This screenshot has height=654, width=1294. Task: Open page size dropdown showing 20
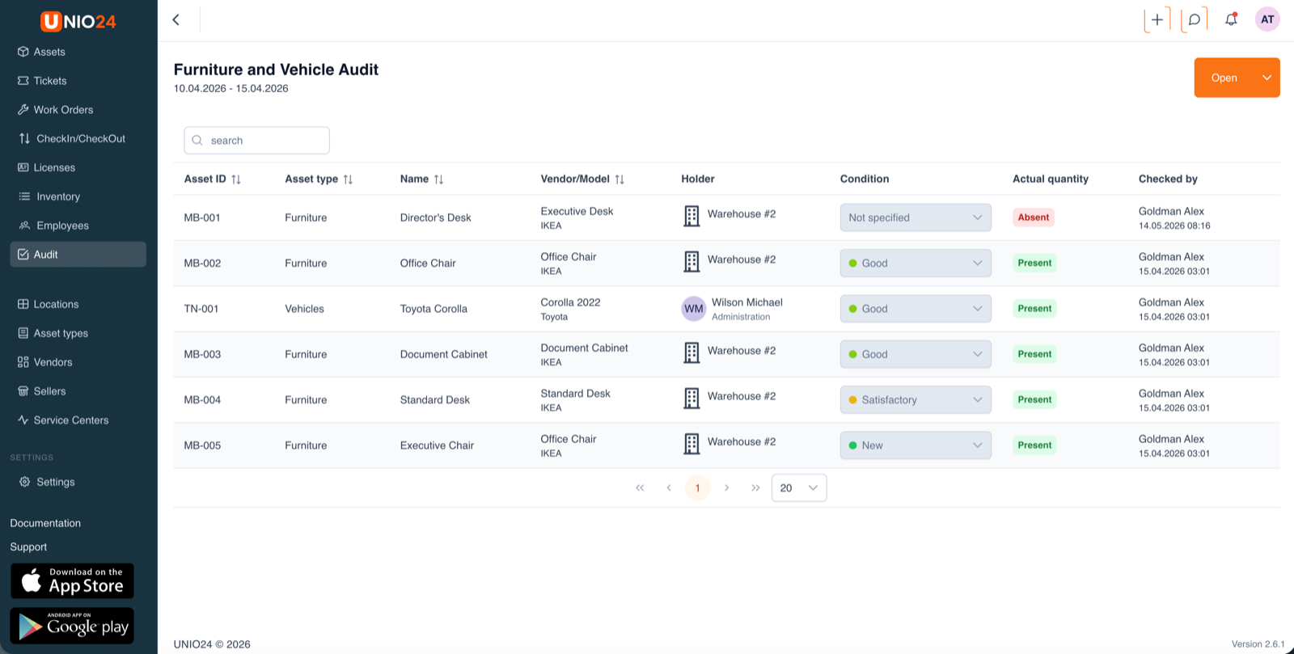[x=799, y=487]
